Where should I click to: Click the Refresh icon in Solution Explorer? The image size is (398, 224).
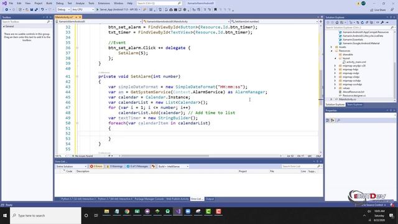click(x=363, y=22)
